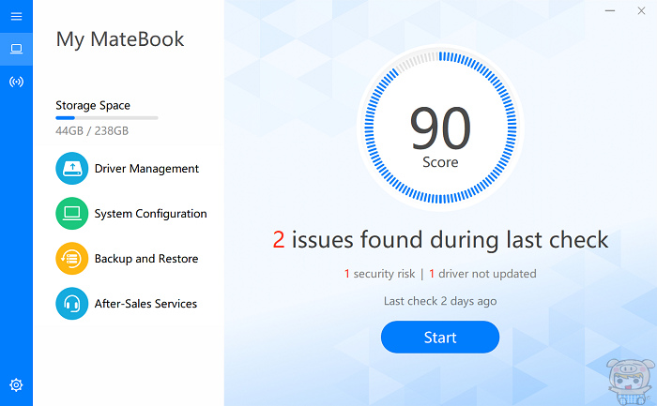Image resolution: width=657 pixels, height=406 pixels.
Task: Click the '1 driver not updated' text
Action: click(x=482, y=274)
